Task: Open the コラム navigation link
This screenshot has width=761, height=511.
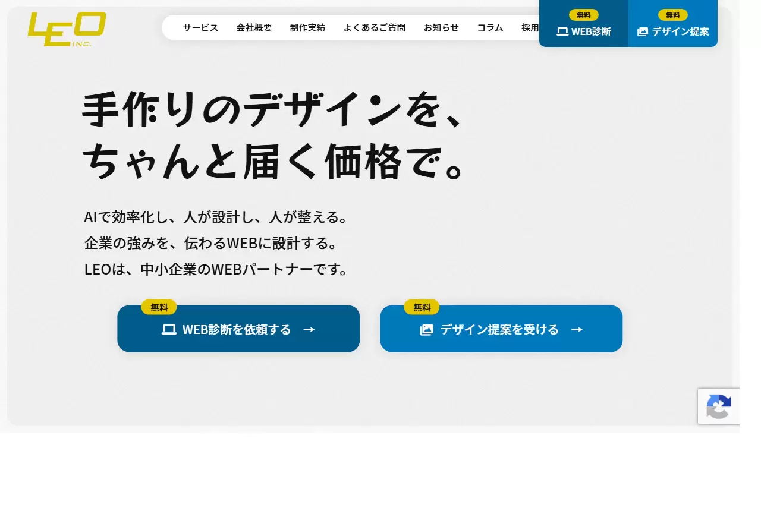Action: click(490, 27)
